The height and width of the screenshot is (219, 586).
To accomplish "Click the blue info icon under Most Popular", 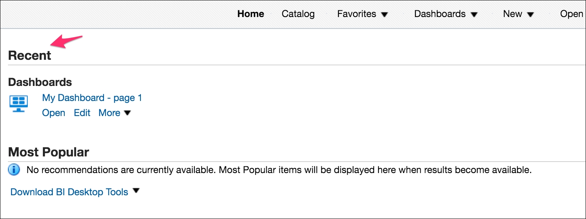I will tap(14, 170).
